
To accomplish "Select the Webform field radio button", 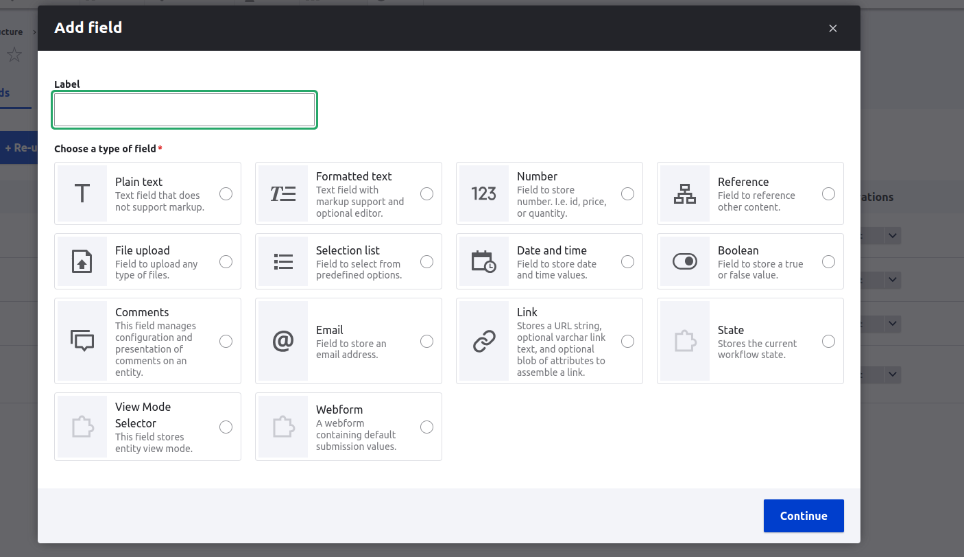I will tap(426, 426).
